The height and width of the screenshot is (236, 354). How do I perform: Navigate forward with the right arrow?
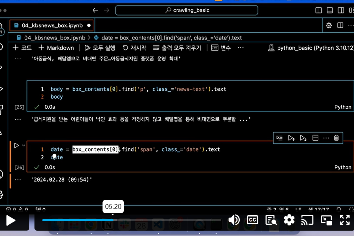click(x=106, y=10)
